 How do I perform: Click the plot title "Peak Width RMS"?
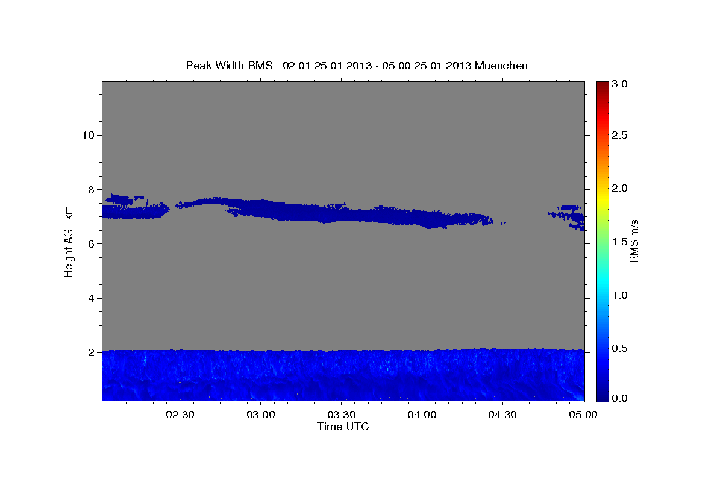pos(229,66)
